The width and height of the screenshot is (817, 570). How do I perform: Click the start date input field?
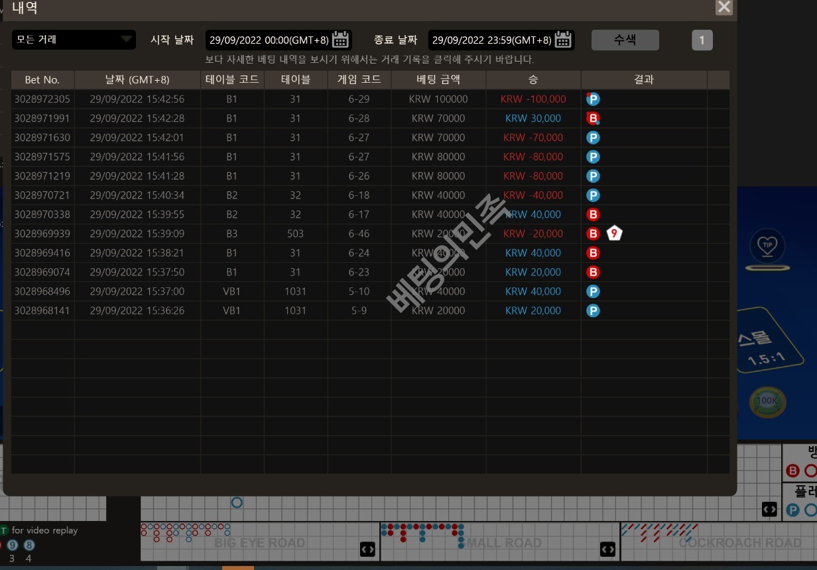tap(269, 40)
